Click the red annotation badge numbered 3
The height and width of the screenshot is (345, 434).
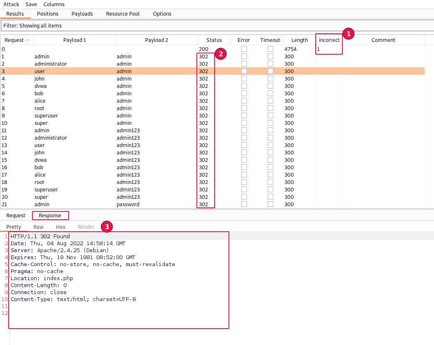106,226
